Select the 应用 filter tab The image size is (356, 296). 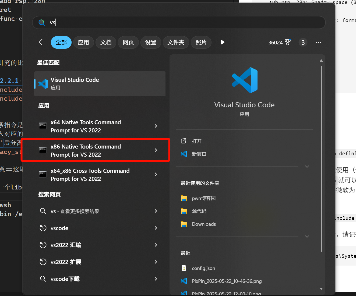[83, 42]
